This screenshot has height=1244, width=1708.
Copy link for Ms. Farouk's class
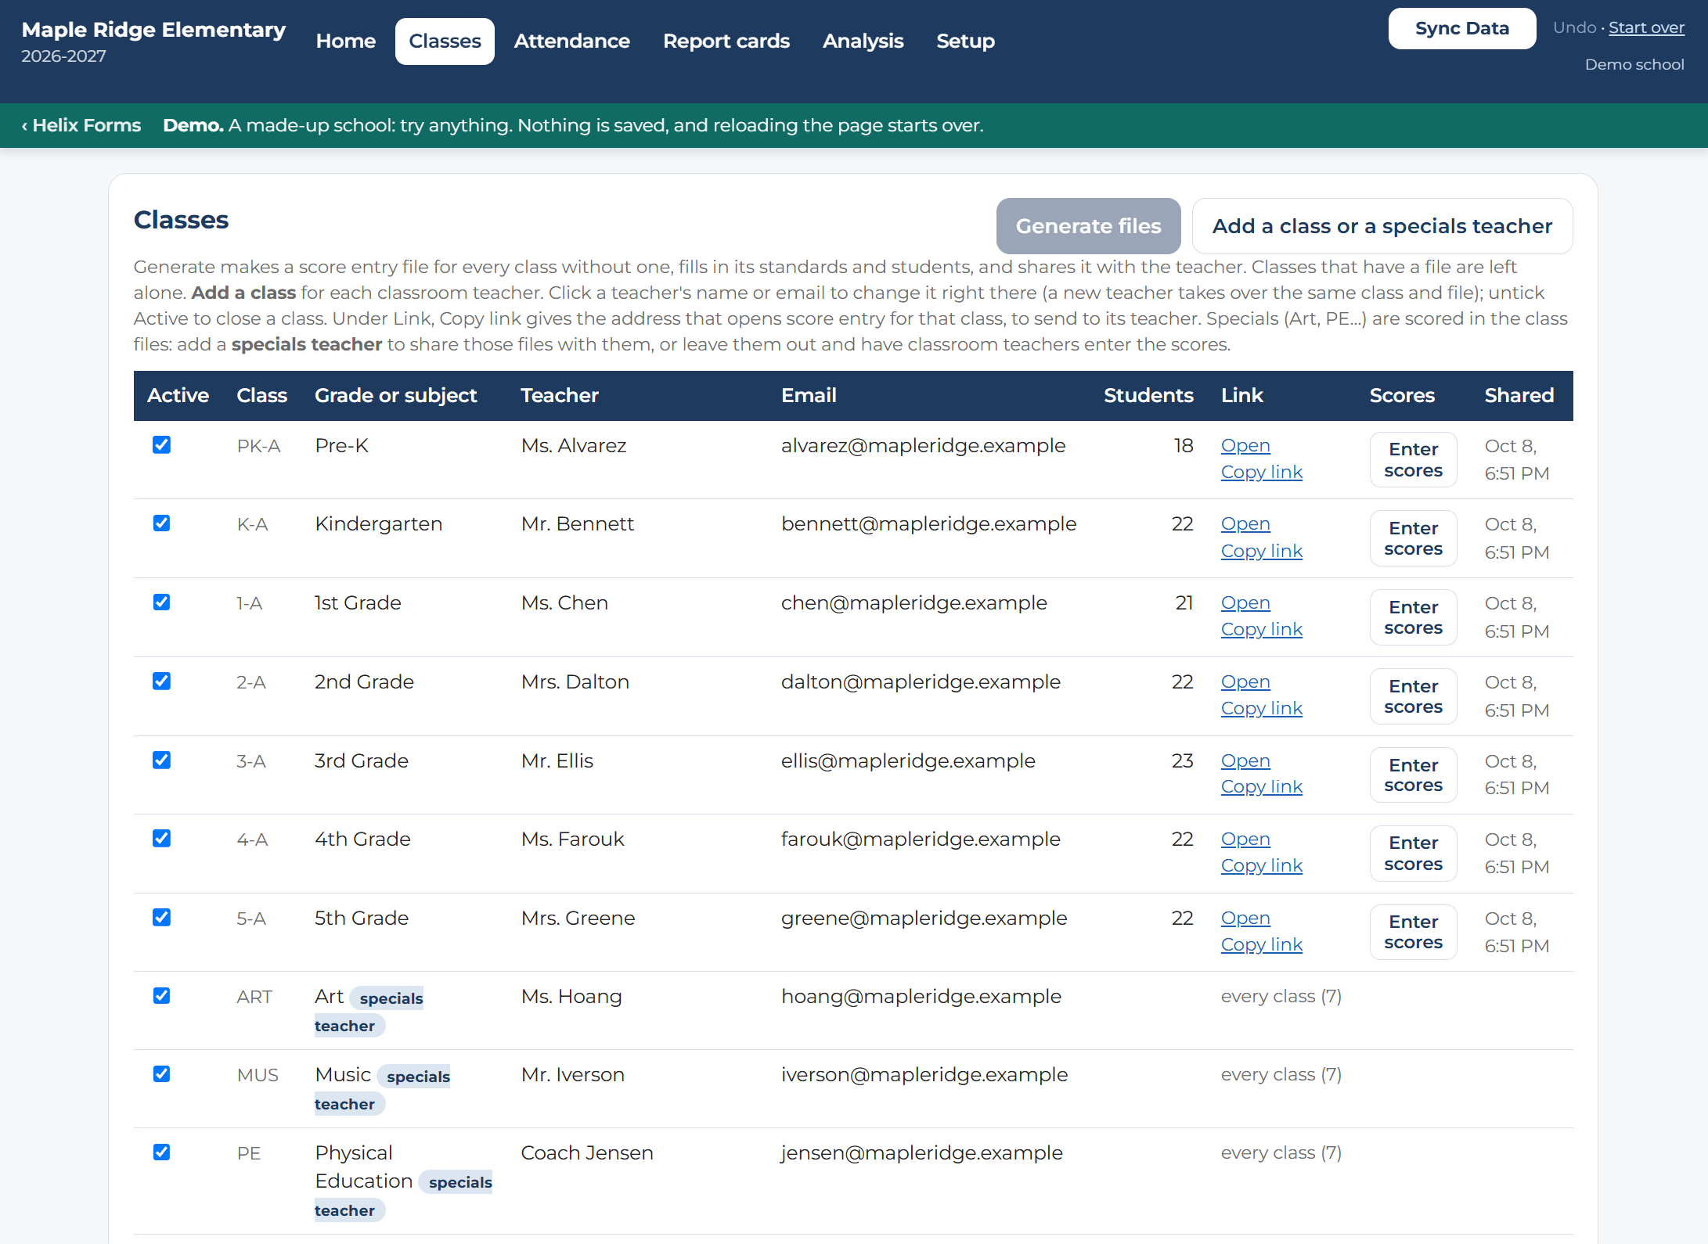click(x=1261, y=866)
